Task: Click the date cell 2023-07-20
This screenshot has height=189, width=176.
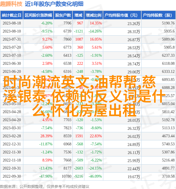Action: coord(12,47)
